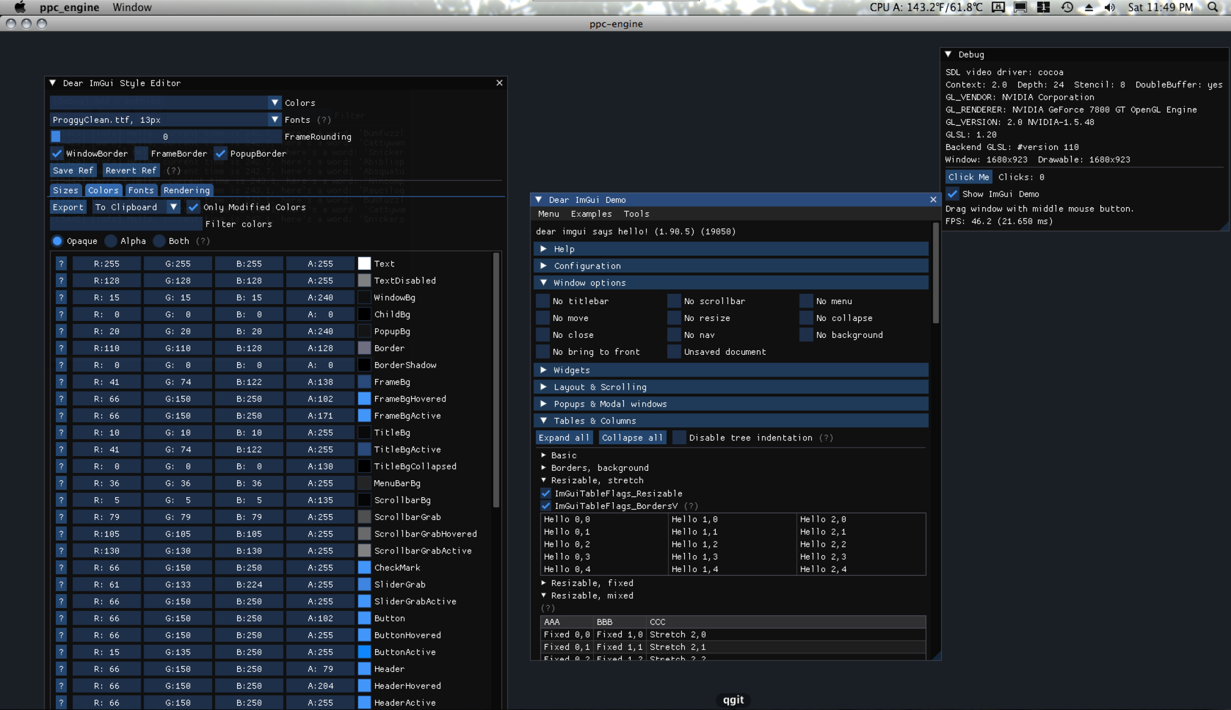This screenshot has width=1231, height=710.
Task: Select the Alpha radio button
Action: [x=111, y=241]
